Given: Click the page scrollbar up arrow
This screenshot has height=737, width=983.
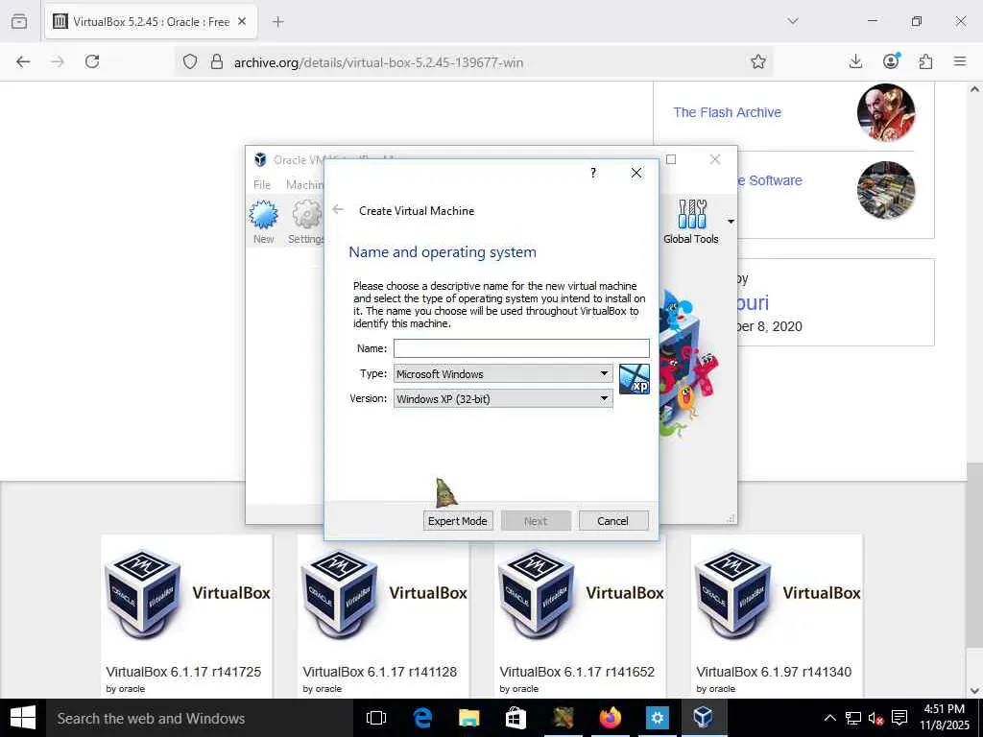Looking at the screenshot, I should pyautogui.click(x=975, y=89).
